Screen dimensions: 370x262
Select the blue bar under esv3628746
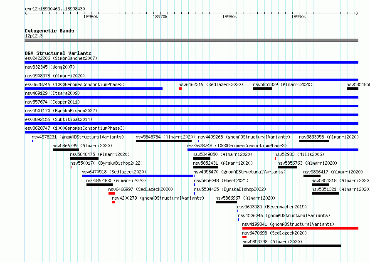click(94, 89)
